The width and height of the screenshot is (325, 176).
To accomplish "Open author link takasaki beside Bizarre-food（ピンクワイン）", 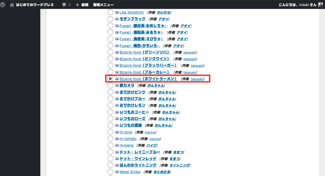I will pos(189,59).
